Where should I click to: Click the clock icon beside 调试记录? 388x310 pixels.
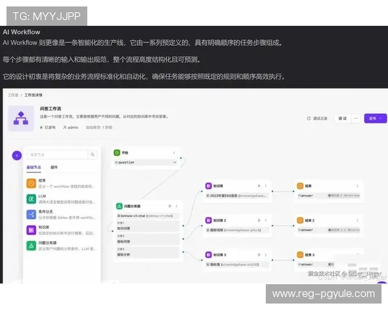click(309, 118)
